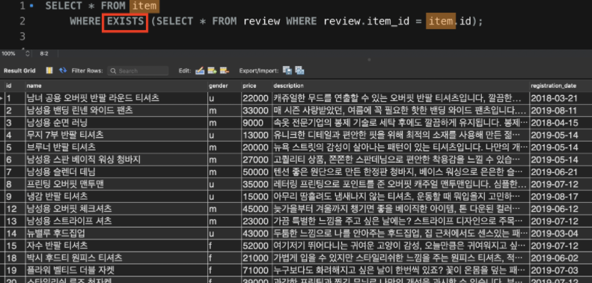The height and width of the screenshot is (283, 592).
Task: Click the id cell with value 12
Action: point(15,208)
